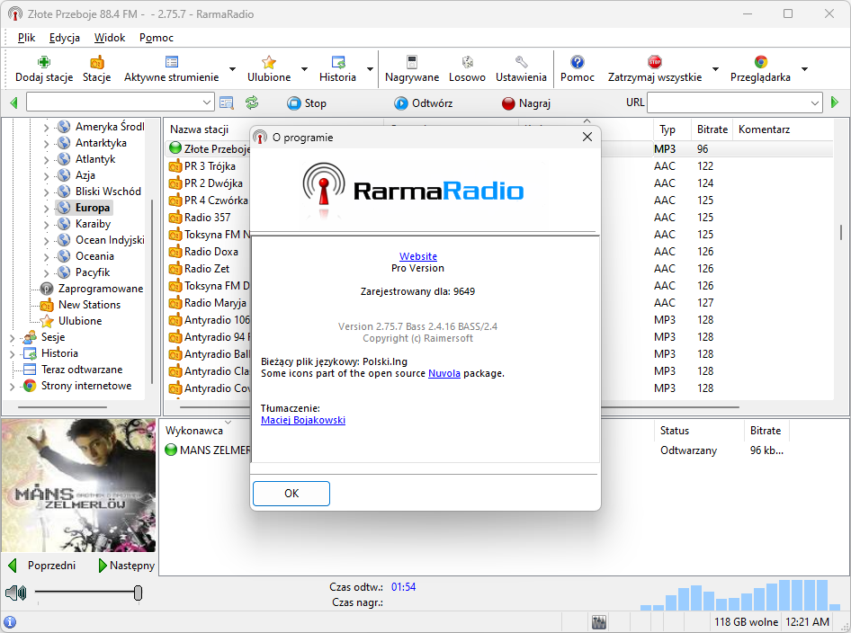Image resolution: width=851 pixels, height=633 pixels.
Task: Adjust the volume slider handle
Action: pos(138,593)
